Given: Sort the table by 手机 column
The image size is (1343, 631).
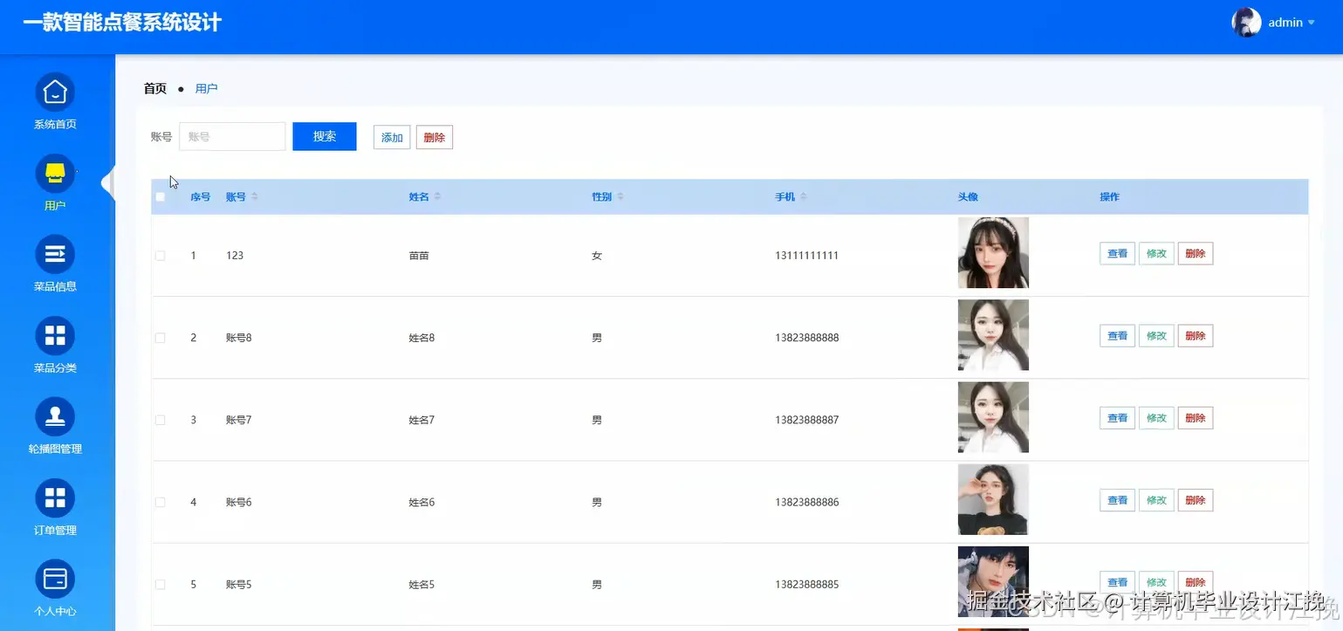Looking at the screenshot, I should (803, 197).
